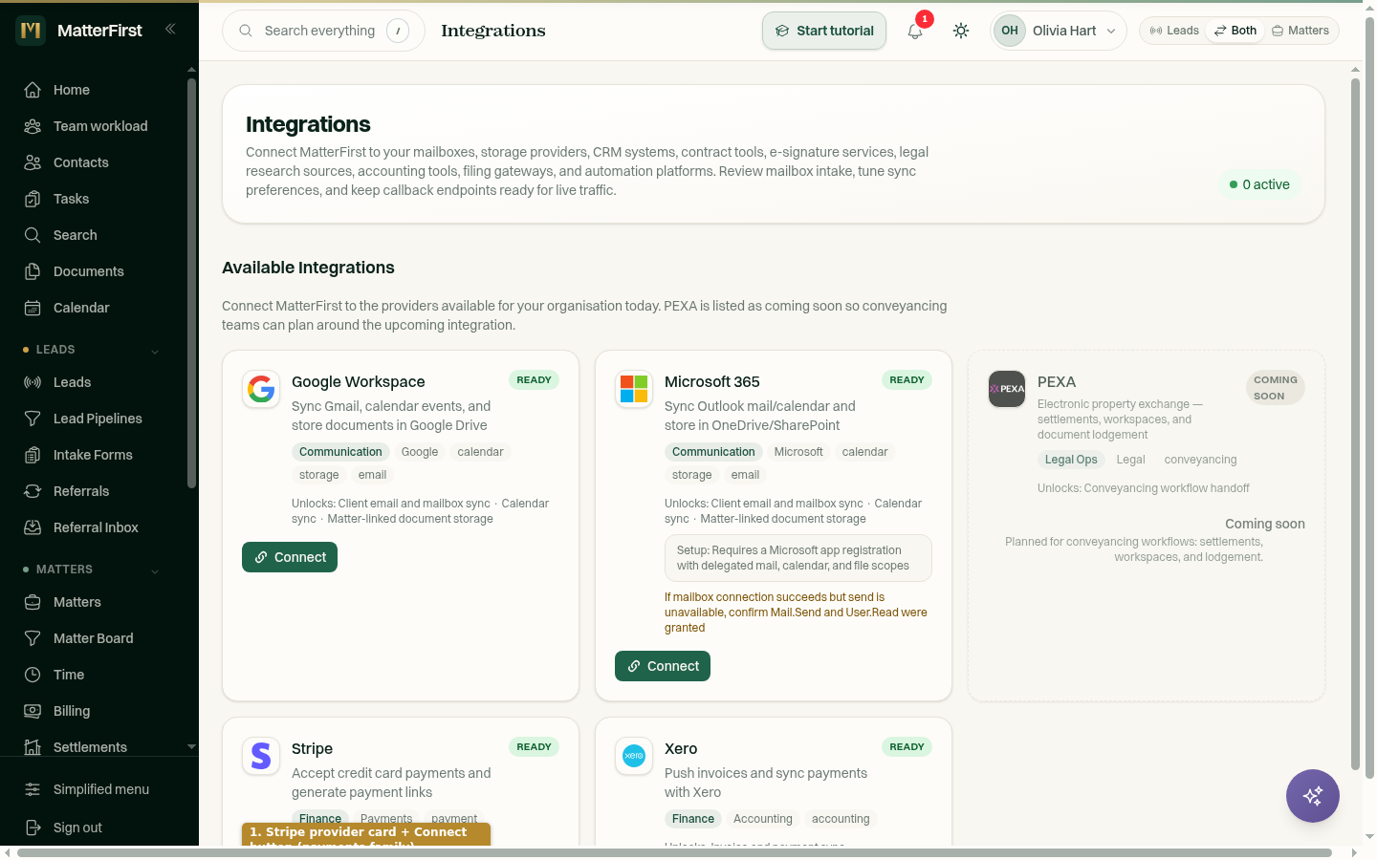The width and height of the screenshot is (1377, 860).
Task: Click the OH avatar initials
Action: click(x=1010, y=31)
